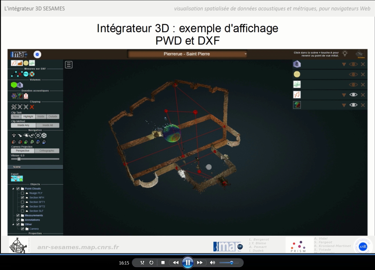This screenshot has height=270, width=375.
Task: Pause the video with the player's pause button
Action: 188,262
